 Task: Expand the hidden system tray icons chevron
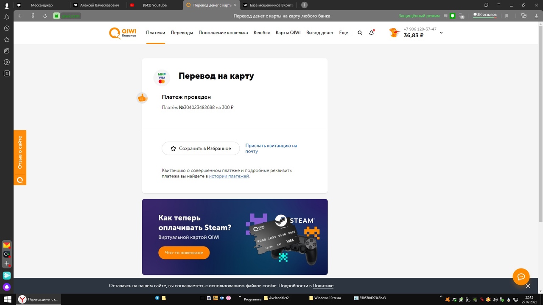pyautogui.click(x=441, y=297)
